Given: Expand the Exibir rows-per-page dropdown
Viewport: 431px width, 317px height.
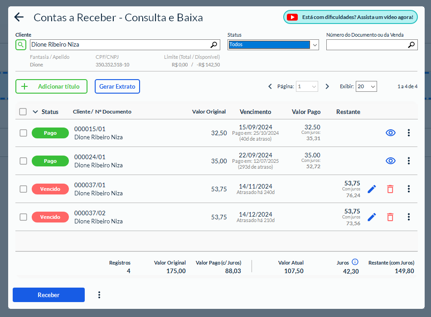Looking at the screenshot, I should (366, 86).
